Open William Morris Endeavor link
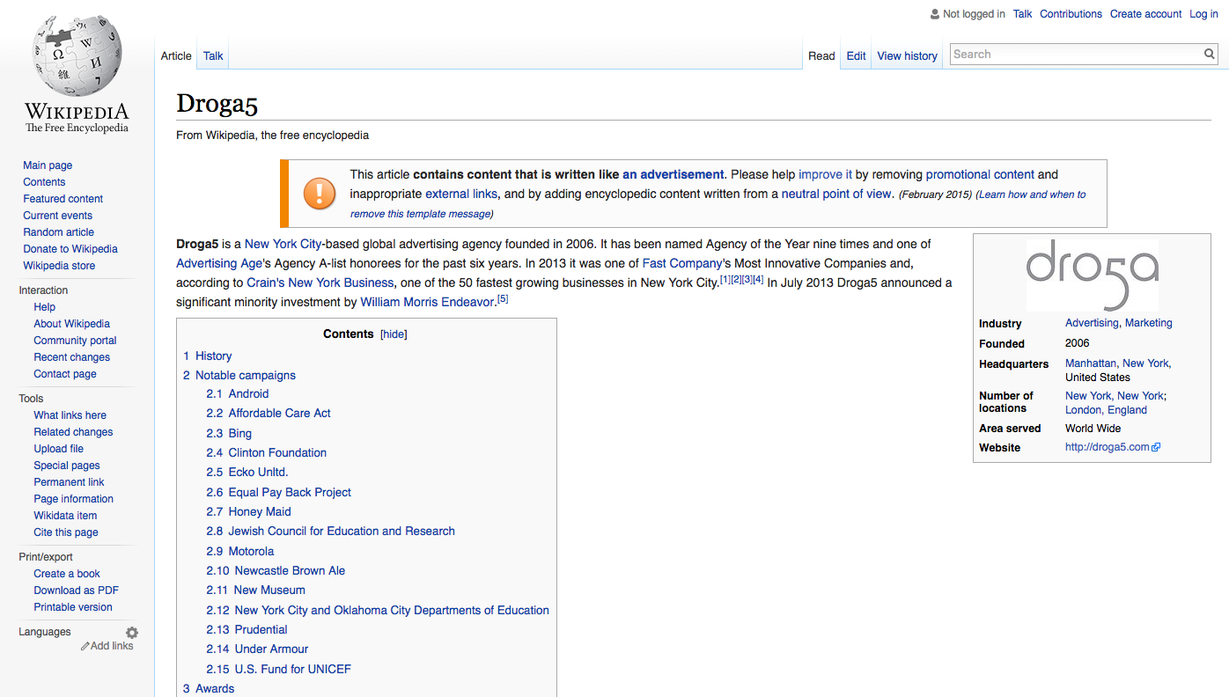1229x697 pixels. click(428, 302)
